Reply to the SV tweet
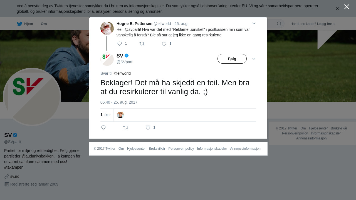Screen dimensions: 356x200 (x=103, y=127)
